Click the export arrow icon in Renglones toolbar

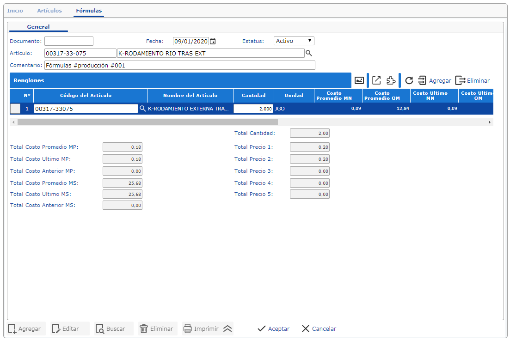pos(376,80)
